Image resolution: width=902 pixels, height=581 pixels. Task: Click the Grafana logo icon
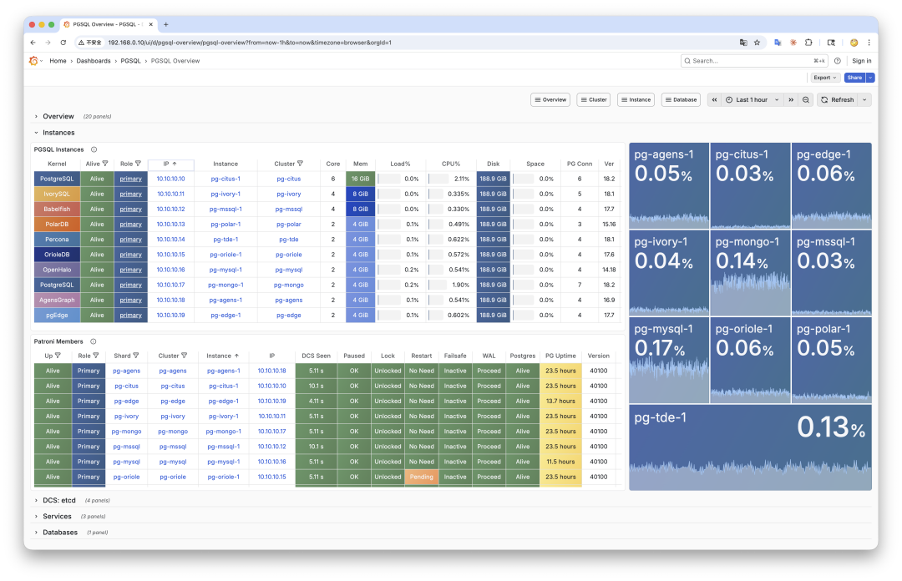[33, 60]
